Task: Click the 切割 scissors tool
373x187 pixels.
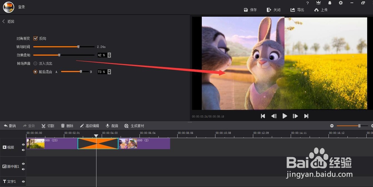Action: [x=48, y=126]
